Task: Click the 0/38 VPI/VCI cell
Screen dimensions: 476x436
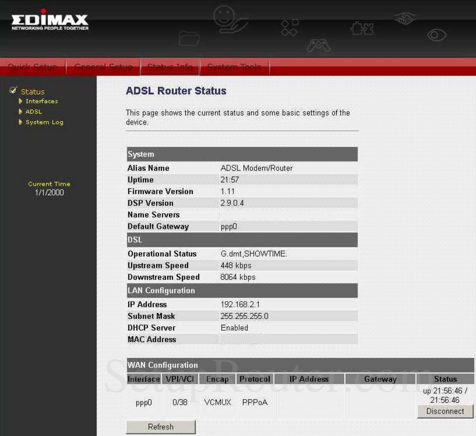Action: click(x=180, y=402)
